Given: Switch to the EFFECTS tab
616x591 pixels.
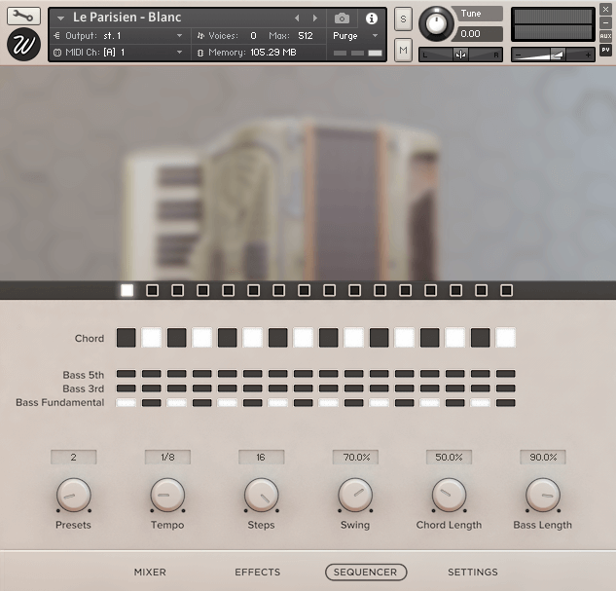Looking at the screenshot, I should (x=257, y=573).
